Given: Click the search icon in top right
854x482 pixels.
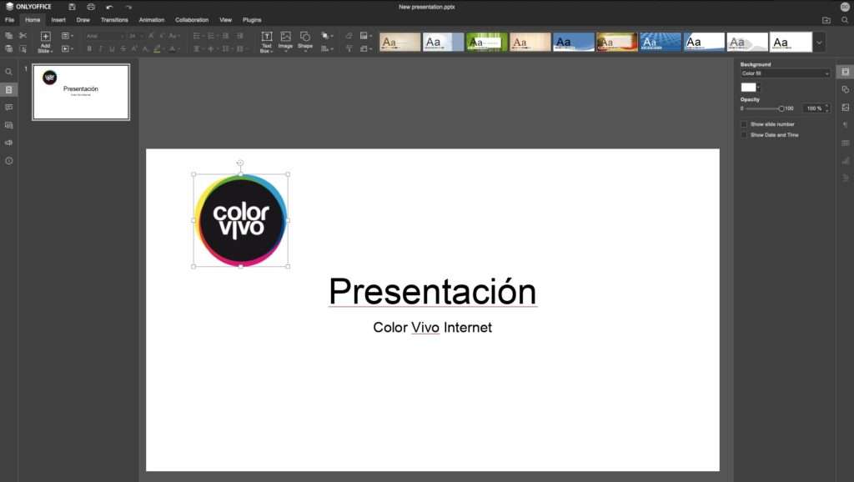Looking at the screenshot, I should point(845,20).
